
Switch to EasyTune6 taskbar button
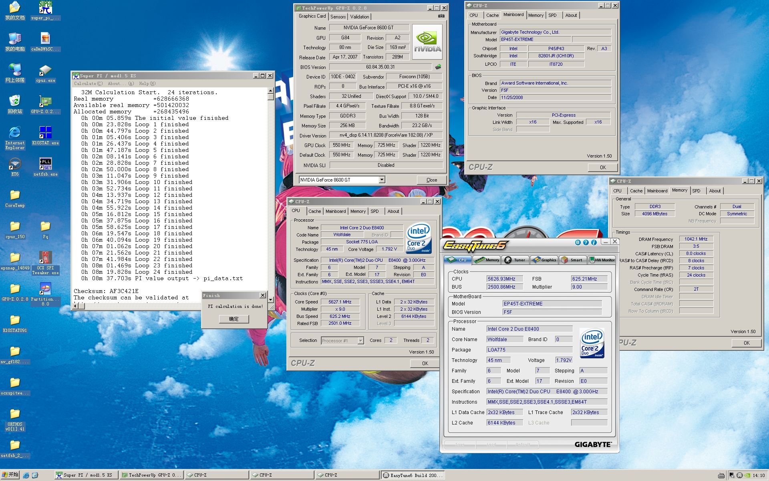[x=413, y=475]
